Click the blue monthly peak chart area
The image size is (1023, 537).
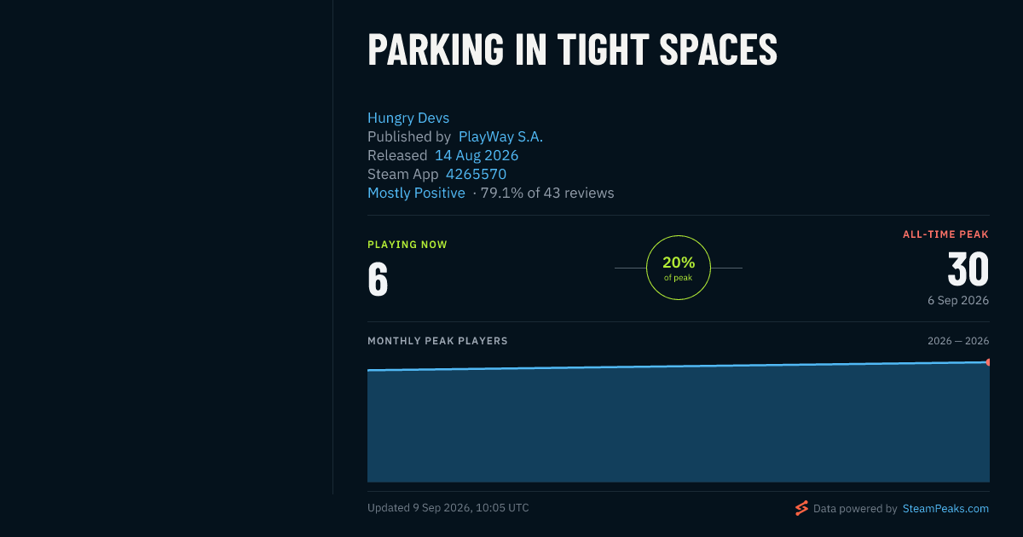pos(679,424)
